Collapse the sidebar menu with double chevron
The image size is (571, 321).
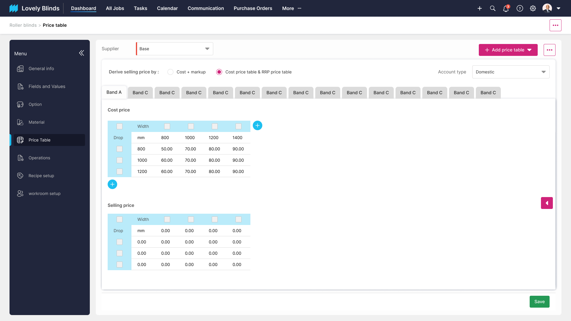[81, 53]
